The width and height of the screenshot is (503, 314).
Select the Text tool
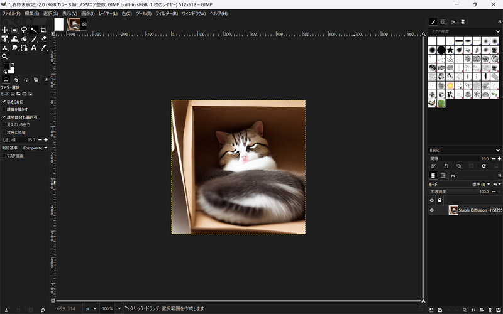click(34, 48)
